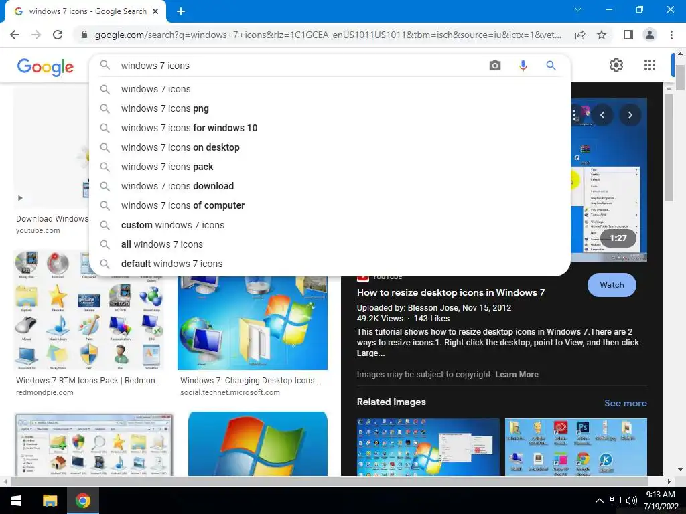The height and width of the screenshot is (514, 686).
Task: Click the Watch button
Action: click(x=612, y=285)
